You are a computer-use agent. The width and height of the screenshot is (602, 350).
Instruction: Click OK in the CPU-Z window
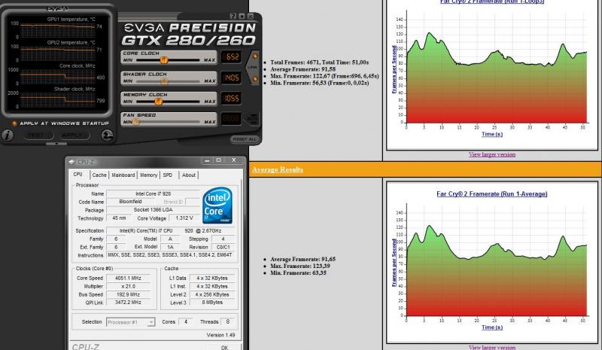[224, 347]
